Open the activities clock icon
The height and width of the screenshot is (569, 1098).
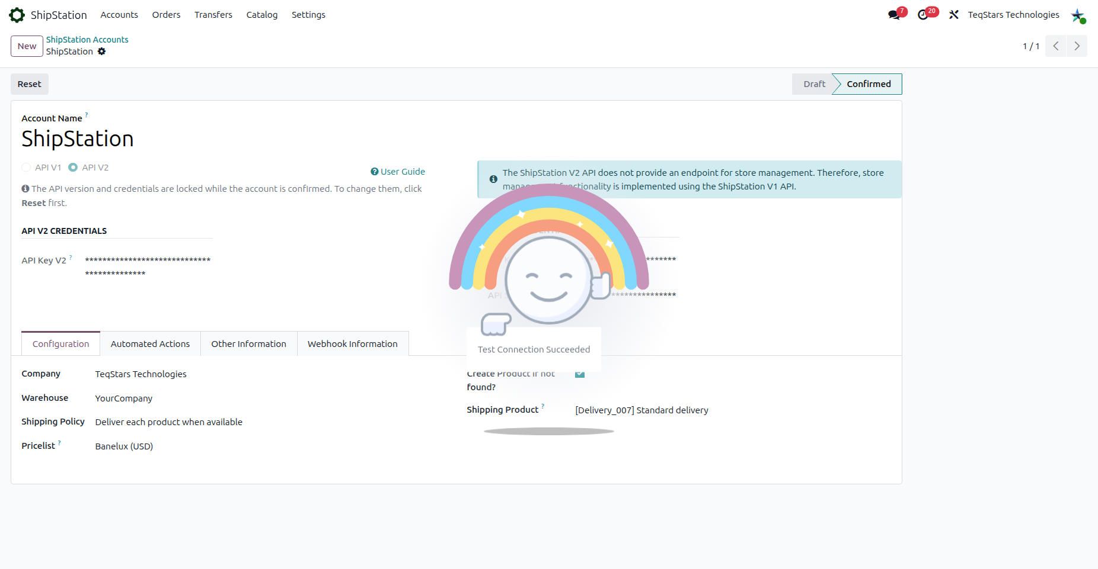pos(923,15)
